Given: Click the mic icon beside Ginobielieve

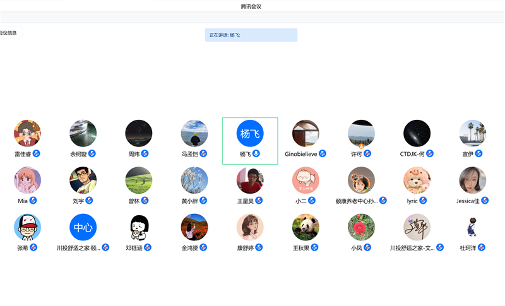Looking at the screenshot, I should pyautogui.click(x=323, y=153).
